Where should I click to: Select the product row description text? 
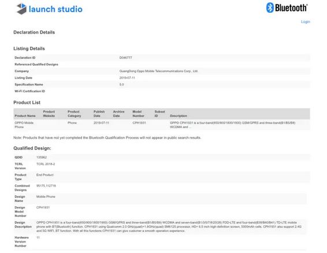coord(232,125)
